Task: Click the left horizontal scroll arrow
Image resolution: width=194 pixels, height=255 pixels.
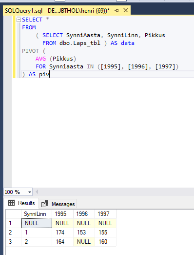Action: pyautogui.click(x=37, y=192)
